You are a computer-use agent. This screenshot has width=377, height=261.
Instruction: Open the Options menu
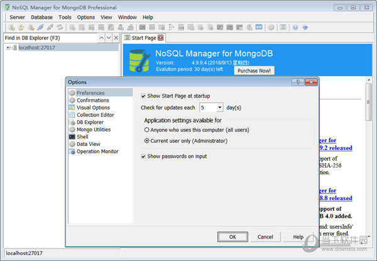86,18
